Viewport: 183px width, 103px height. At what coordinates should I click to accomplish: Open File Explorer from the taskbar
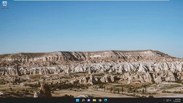point(94,100)
